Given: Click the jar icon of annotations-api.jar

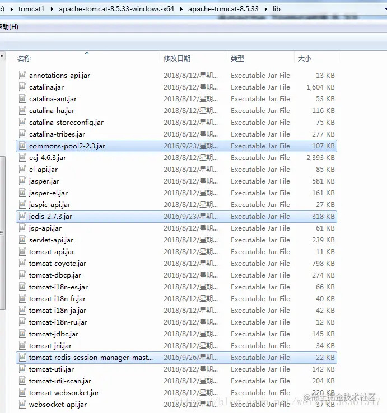Looking at the screenshot, I should click(x=22, y=76).
